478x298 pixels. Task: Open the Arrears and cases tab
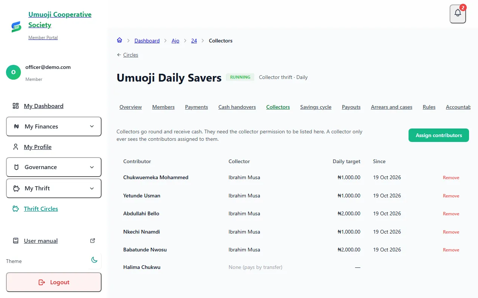click(392, 107)
